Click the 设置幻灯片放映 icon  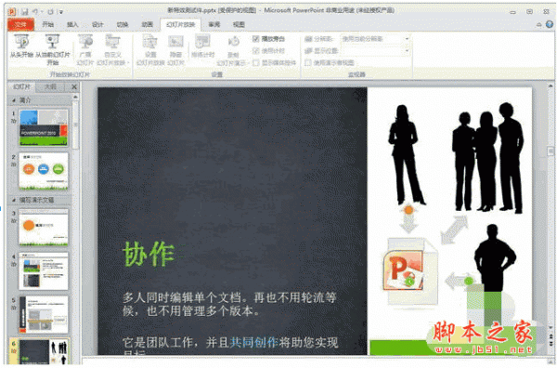click(150, 42)
